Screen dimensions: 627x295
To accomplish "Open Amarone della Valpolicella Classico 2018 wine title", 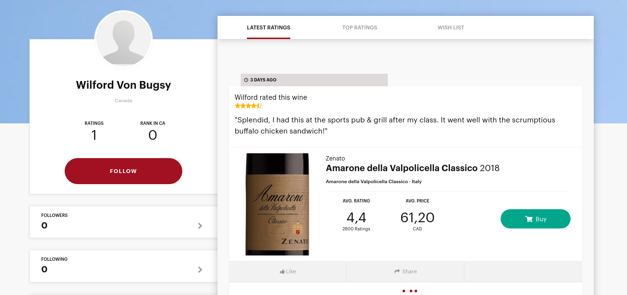I will click(412, 168).
